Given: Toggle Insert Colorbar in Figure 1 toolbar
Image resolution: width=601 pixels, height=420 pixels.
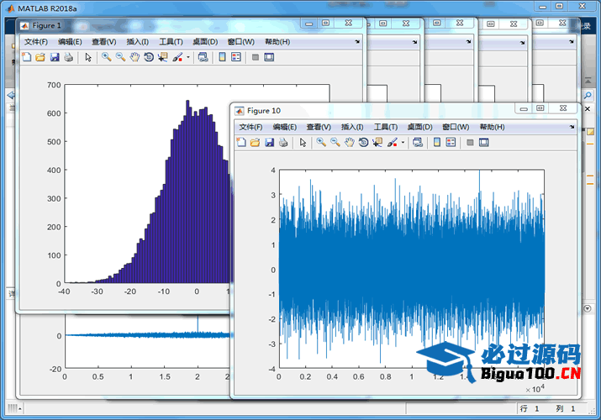Looking at the screenshot, I should (222, 57).
